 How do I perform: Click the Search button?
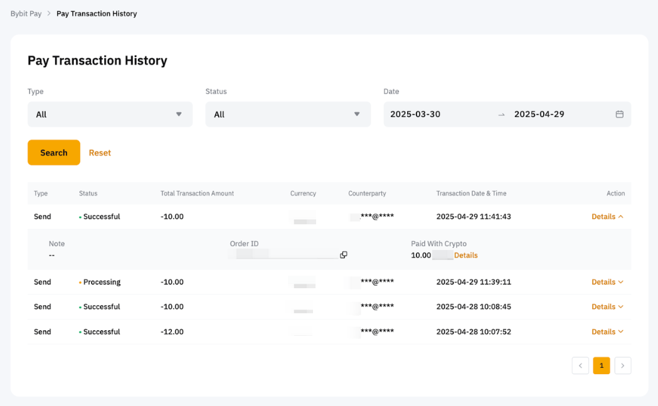pos(54,152)
